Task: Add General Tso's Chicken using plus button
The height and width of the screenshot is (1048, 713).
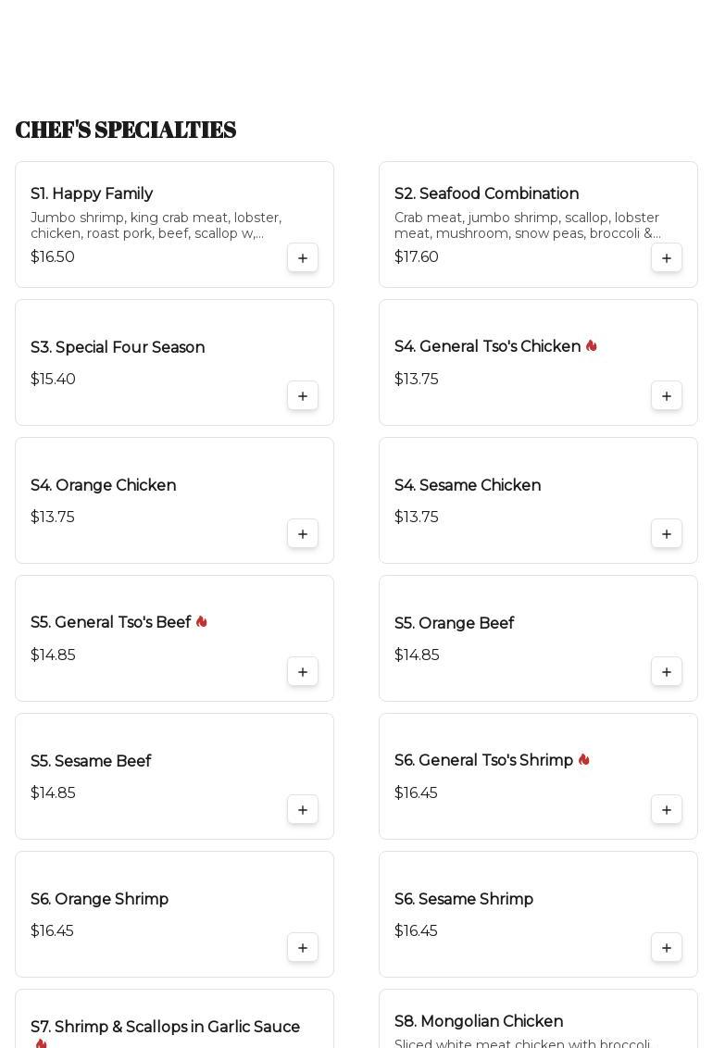Action: tap(667, 396)
